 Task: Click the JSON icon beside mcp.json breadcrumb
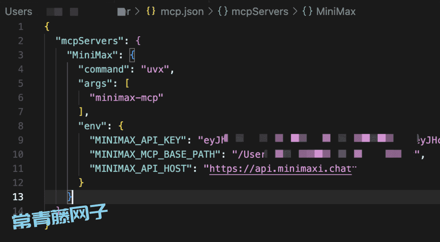coord(151,11)
